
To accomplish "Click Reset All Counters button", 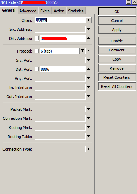I will [x=117, y=86].
